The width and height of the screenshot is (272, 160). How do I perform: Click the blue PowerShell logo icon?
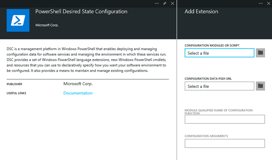click(x=18, y=20)
